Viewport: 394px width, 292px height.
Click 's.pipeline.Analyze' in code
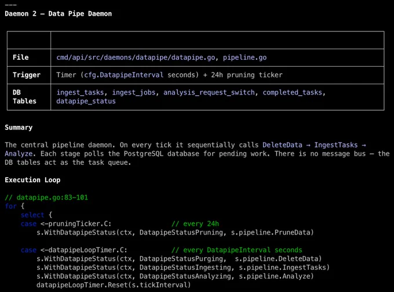275,276
